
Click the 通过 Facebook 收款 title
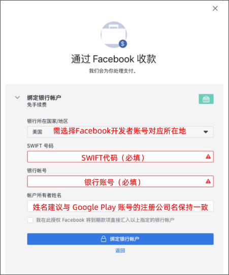[114, 59]
